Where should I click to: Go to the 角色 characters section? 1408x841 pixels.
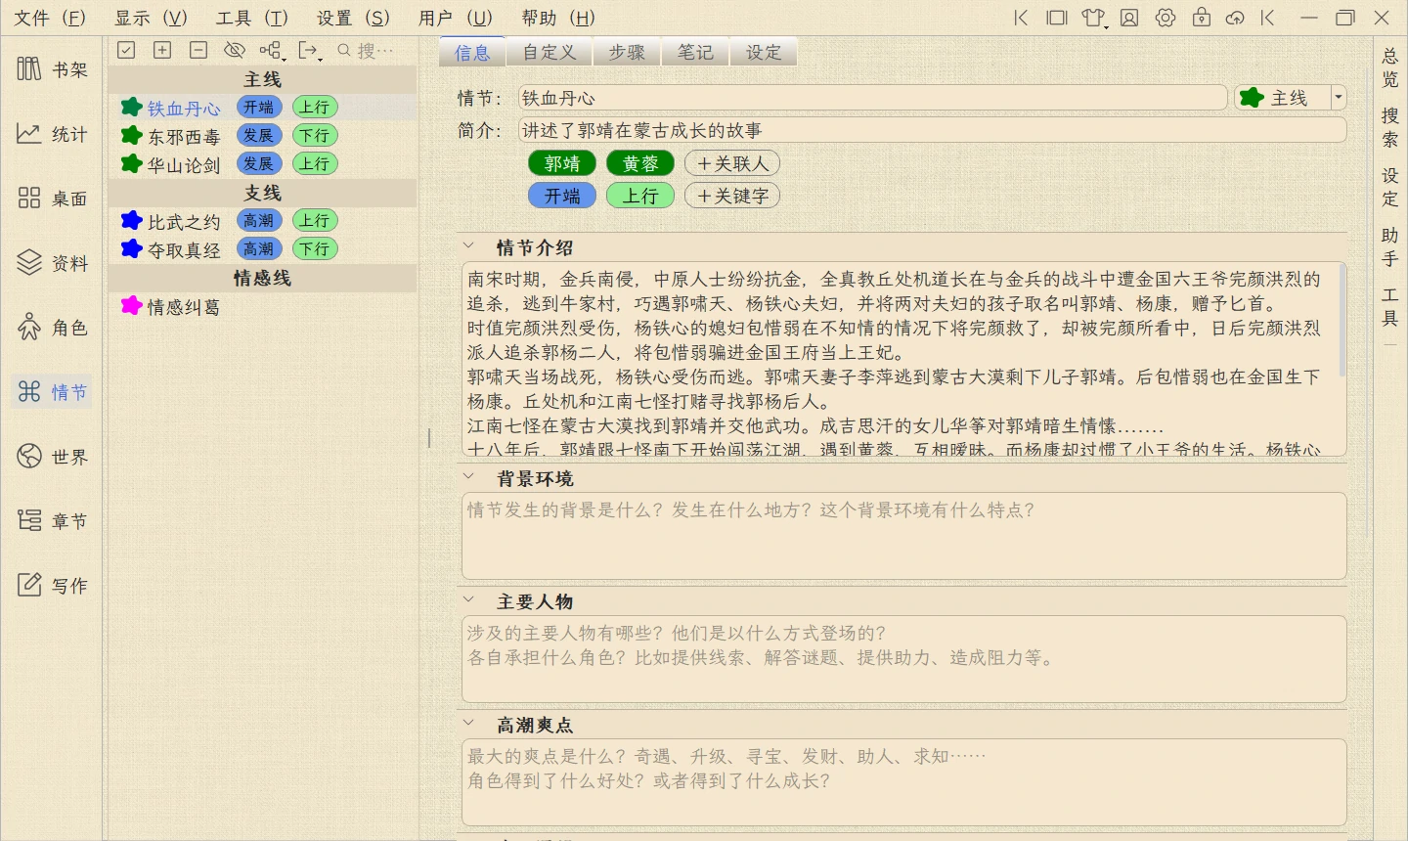coord(52,328)
